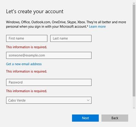Click Get a new email address link
Image resolution: width=136 pixels, height=127 pixels.
(x=24, y=64)
